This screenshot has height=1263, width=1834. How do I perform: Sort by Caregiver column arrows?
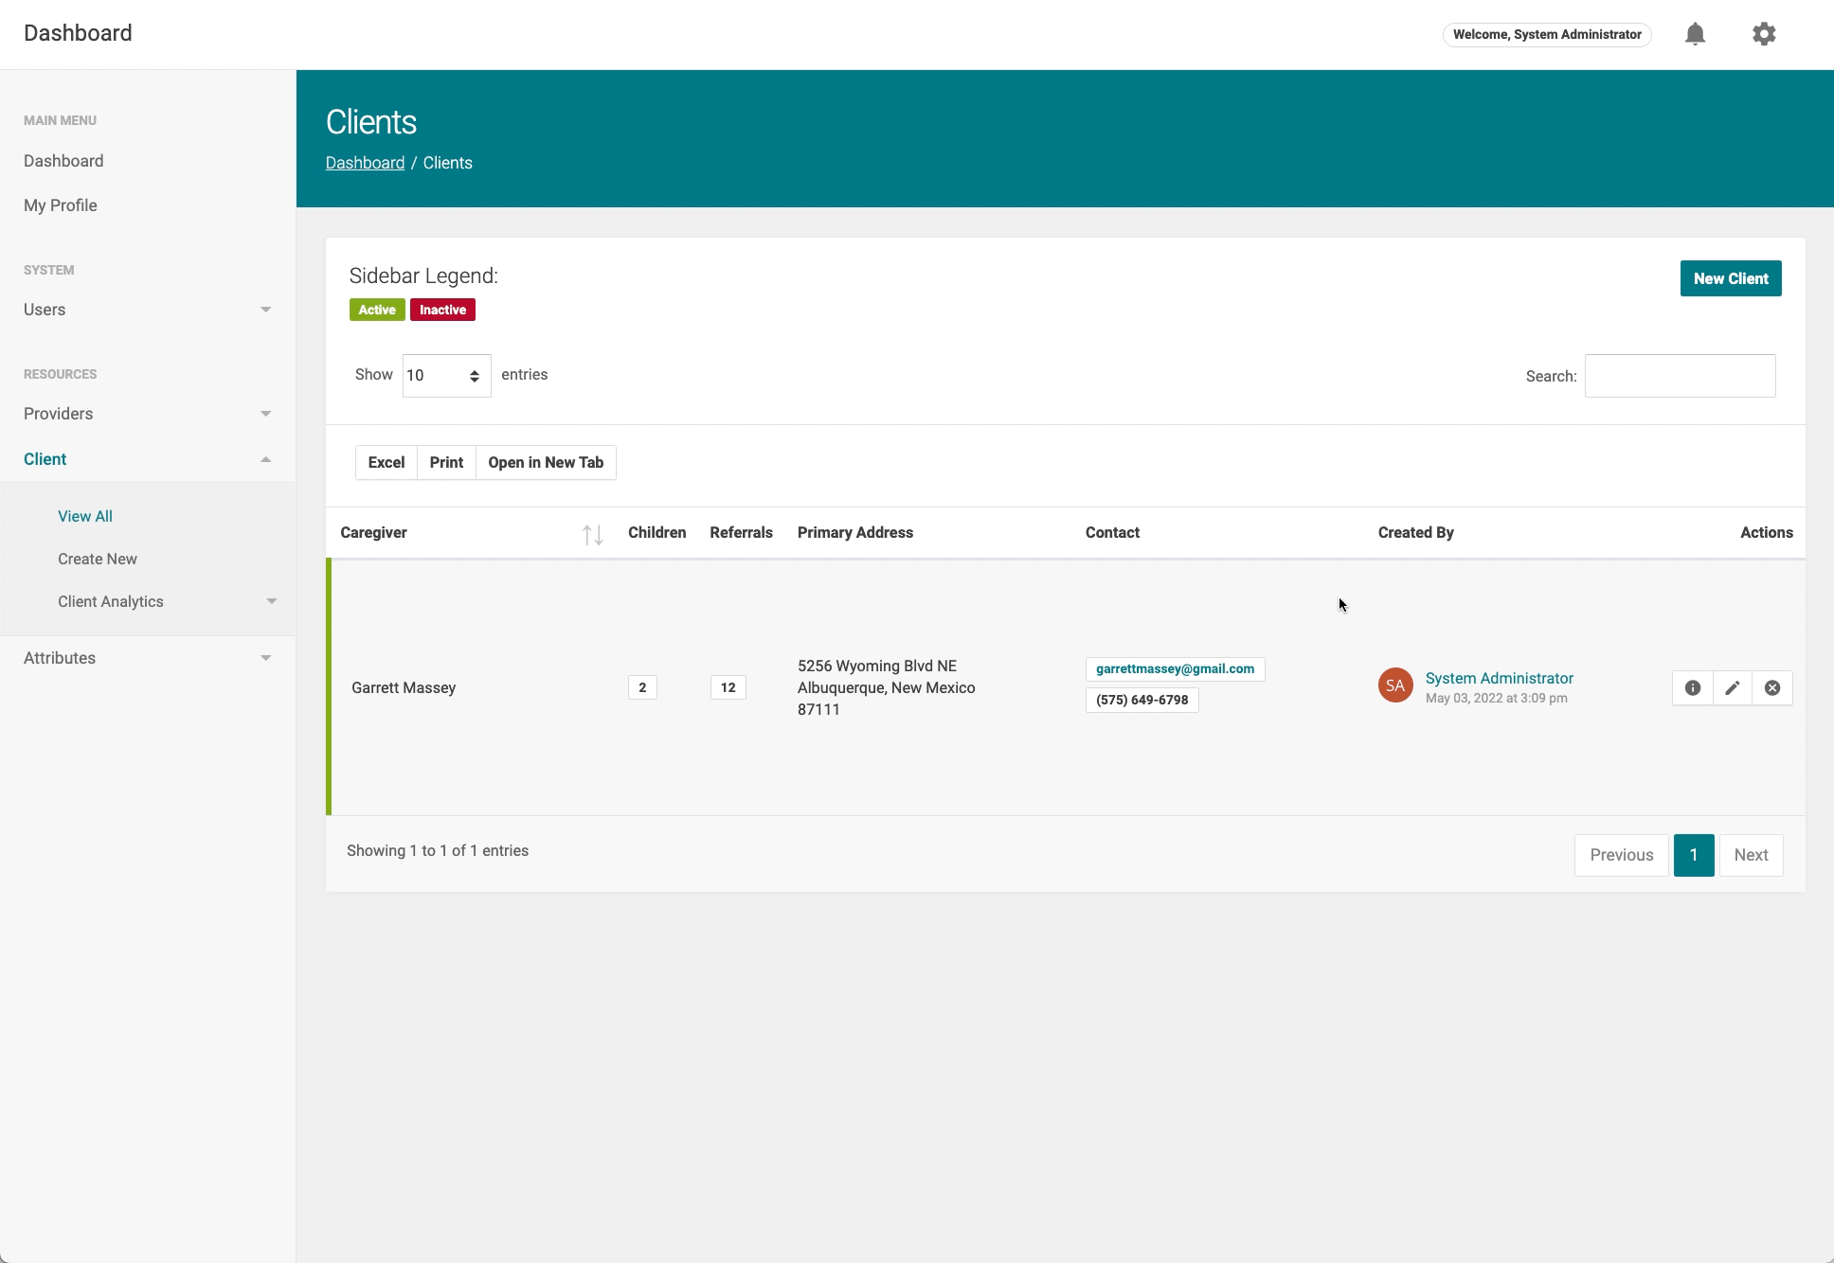(x=592, y=535)
